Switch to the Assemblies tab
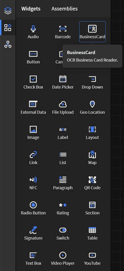This screenshot has width=124, height=271. [x=64, y=9]
